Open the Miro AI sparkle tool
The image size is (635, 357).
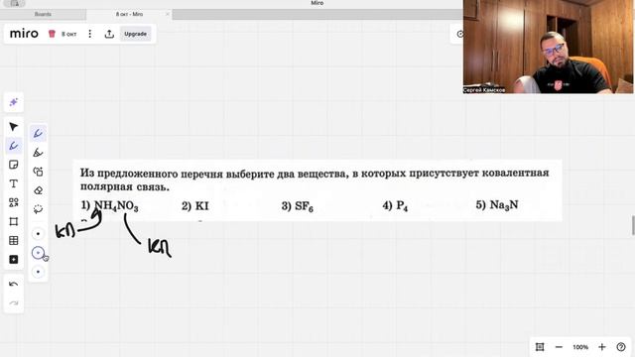pos(13,102)
